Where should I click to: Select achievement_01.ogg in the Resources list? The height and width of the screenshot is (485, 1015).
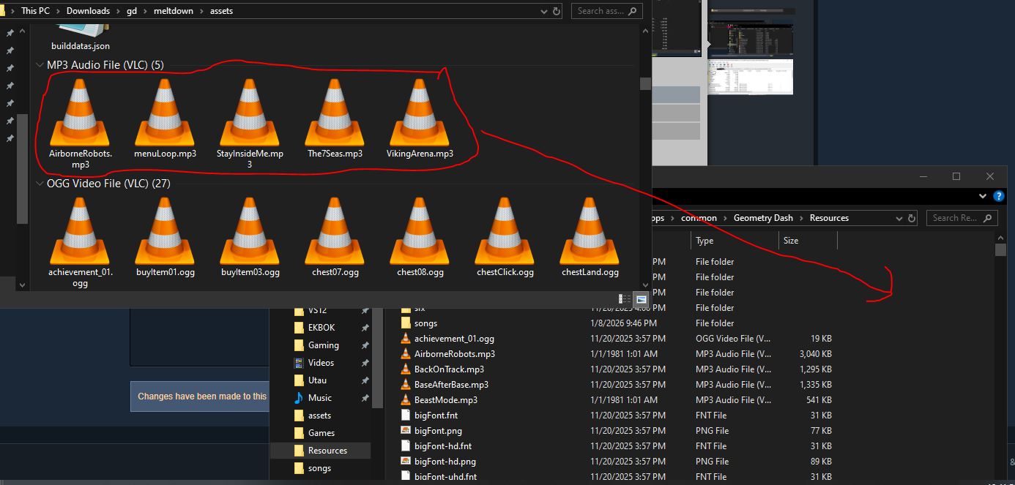[x=454, y=339]
